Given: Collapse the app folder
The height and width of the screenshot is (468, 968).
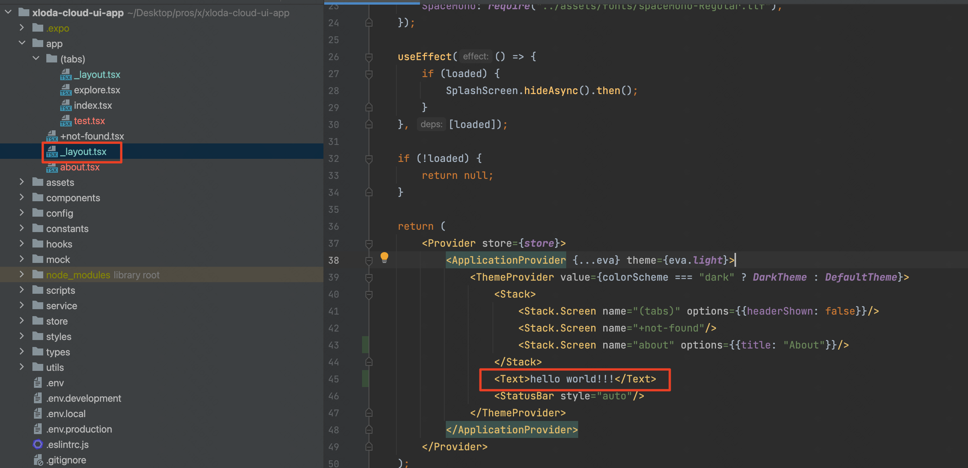Looking at the screenshot, I should [x=22, y=43].
